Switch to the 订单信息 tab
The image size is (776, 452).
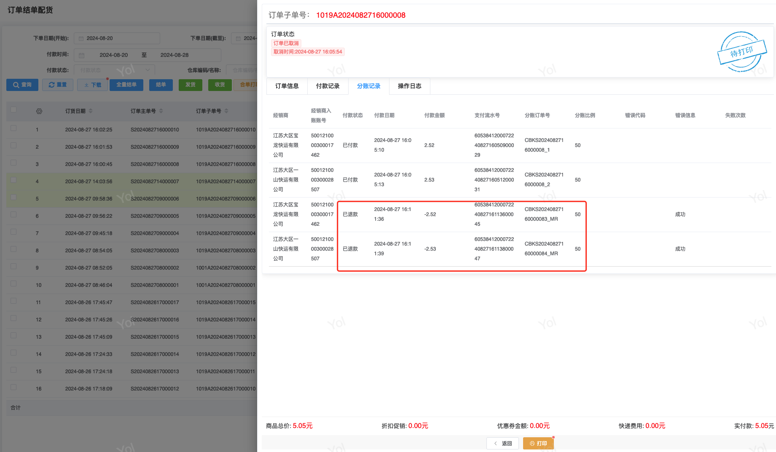[287, 86]
